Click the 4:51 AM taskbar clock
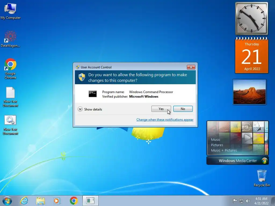Image resolution: width=275 pixels, height=206 pixels. 261,201
